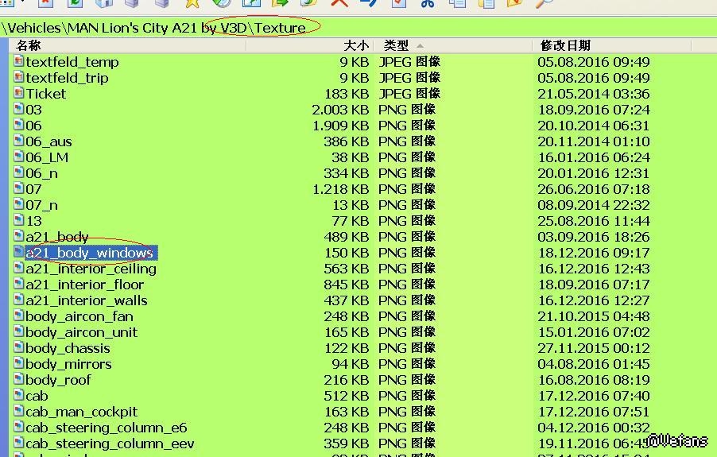Click the date 08.09.2014 22:32
The width and height of the screenshot is (717, 457).
(x=594, y=205)
